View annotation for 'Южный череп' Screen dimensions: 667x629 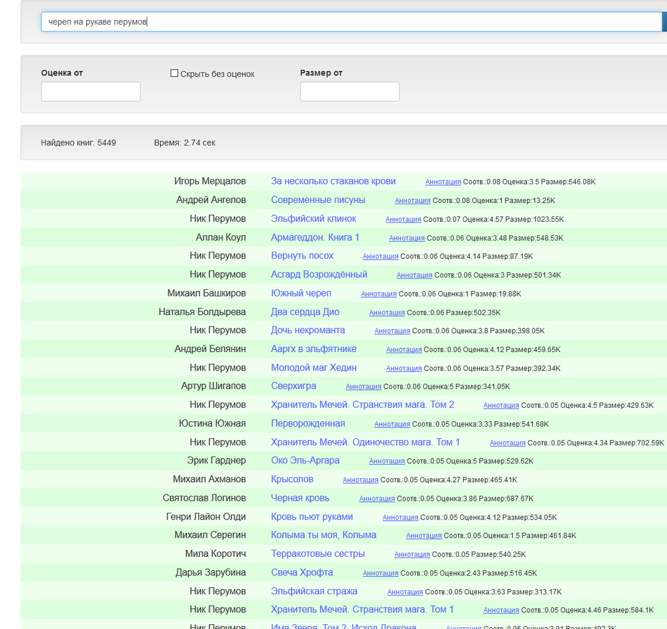pyautogui.click(x=378, y=294)
